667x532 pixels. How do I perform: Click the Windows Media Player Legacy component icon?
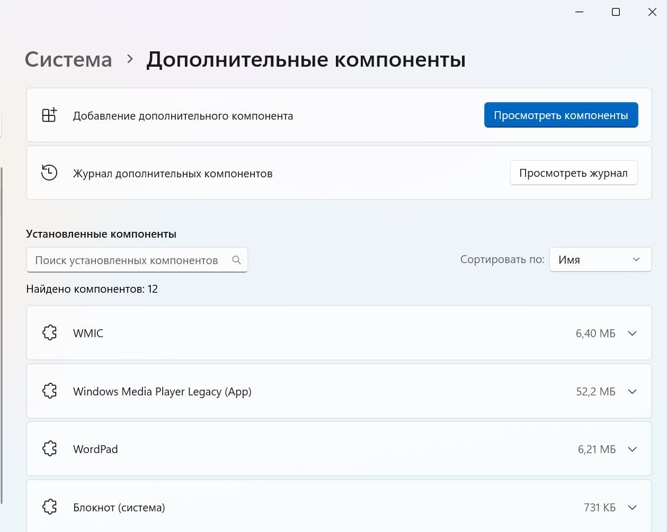[50, 391]
